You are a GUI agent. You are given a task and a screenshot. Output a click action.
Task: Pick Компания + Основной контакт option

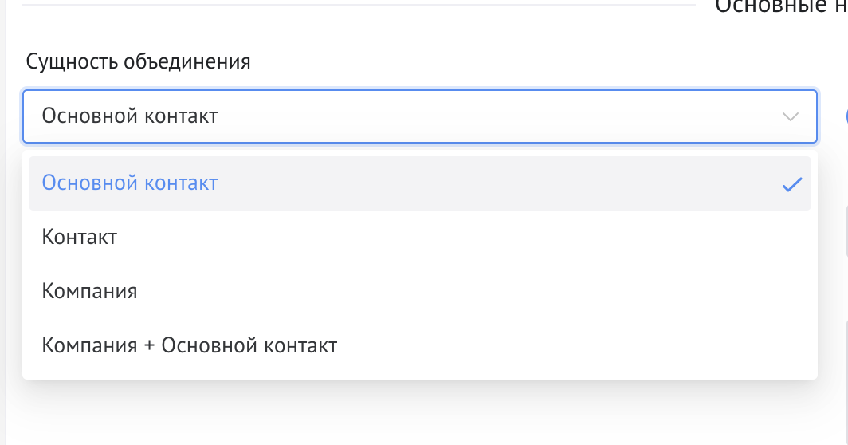[190, 345]
